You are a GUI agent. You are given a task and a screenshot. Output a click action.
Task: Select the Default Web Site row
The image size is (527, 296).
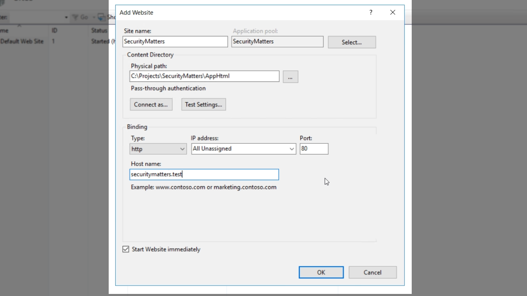click(22, 41)
